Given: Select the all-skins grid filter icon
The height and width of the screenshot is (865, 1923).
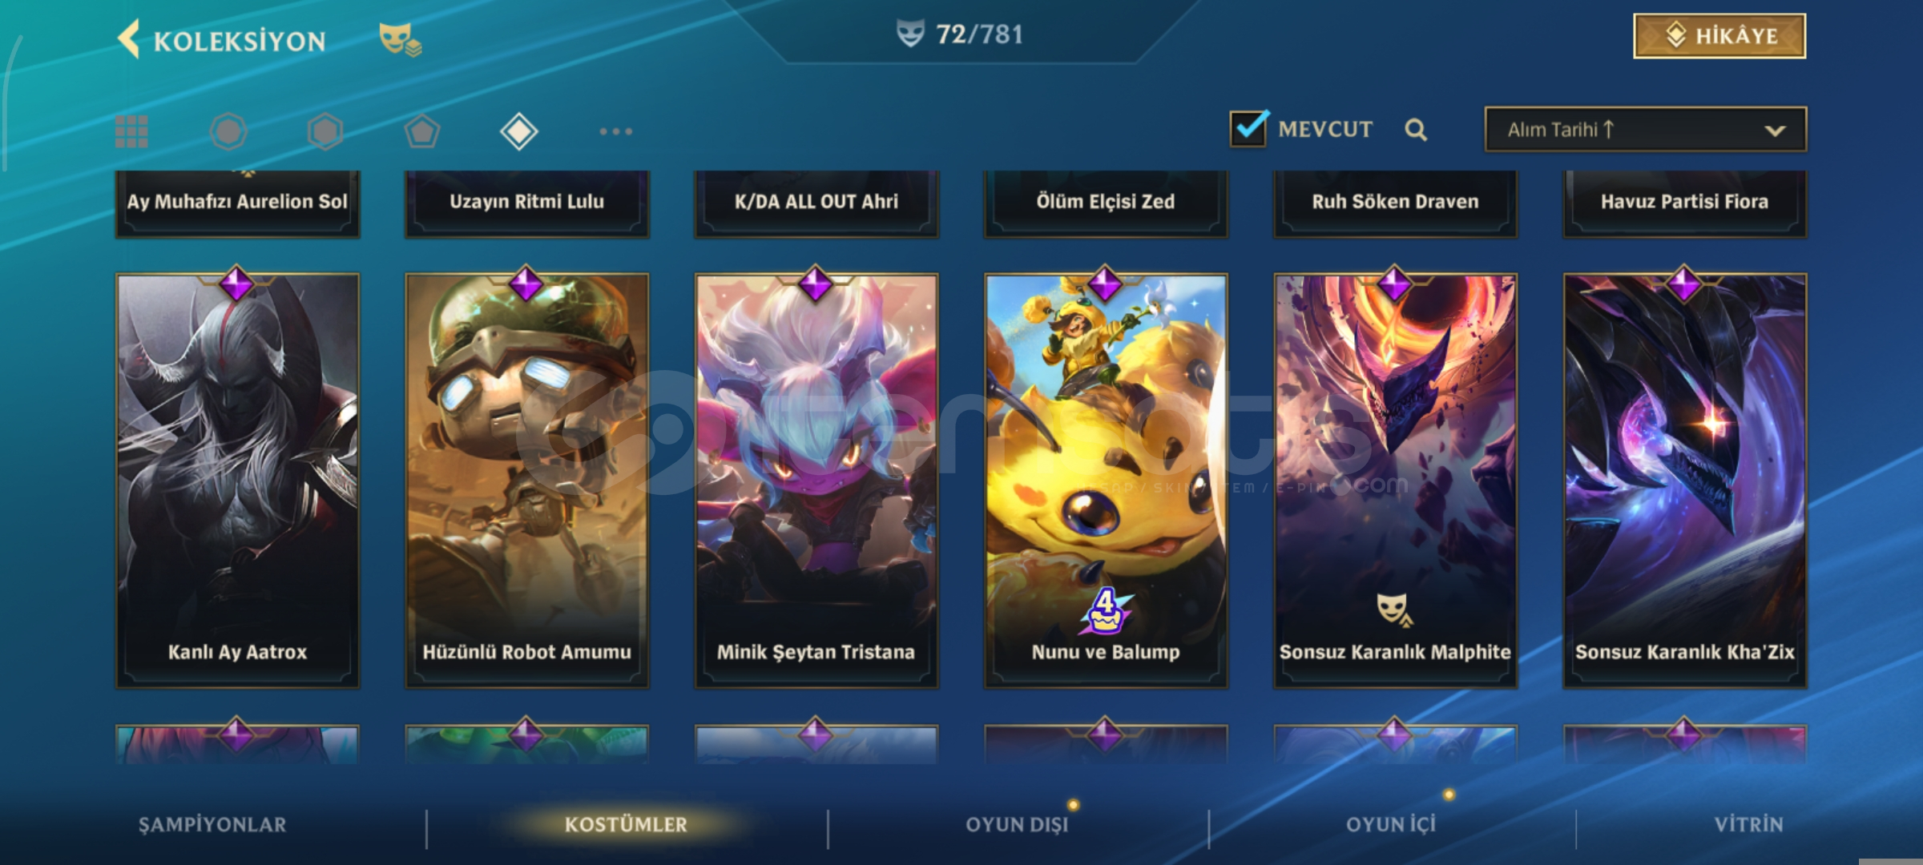Looking at the screenshot, I should tap(131, 131).
